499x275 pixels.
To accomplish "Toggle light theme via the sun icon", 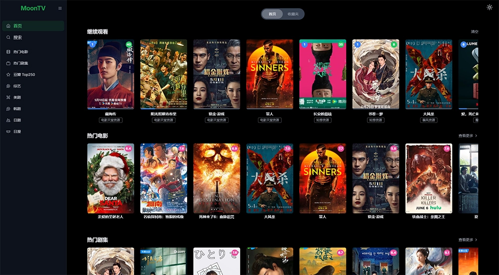I will 490,7.
